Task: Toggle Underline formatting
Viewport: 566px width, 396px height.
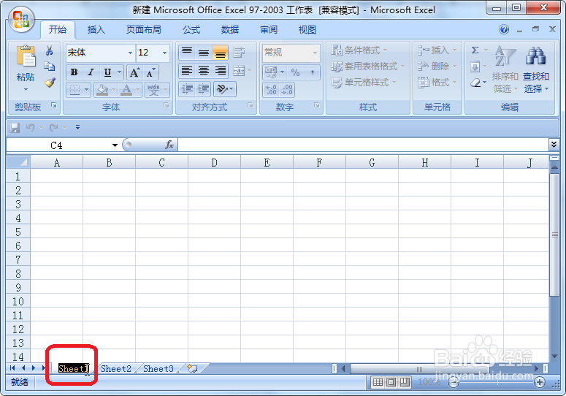Action: click(x=107, y=72)
